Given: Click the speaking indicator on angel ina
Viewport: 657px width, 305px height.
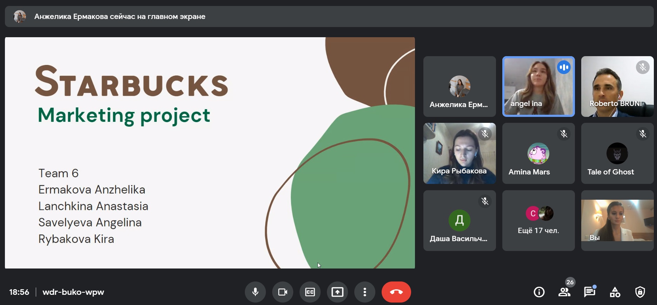Looking at the screenshot, I should point(564,67).
